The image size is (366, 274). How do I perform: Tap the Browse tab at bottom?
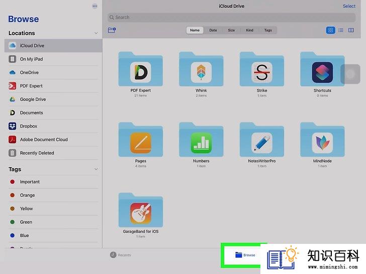245,255
